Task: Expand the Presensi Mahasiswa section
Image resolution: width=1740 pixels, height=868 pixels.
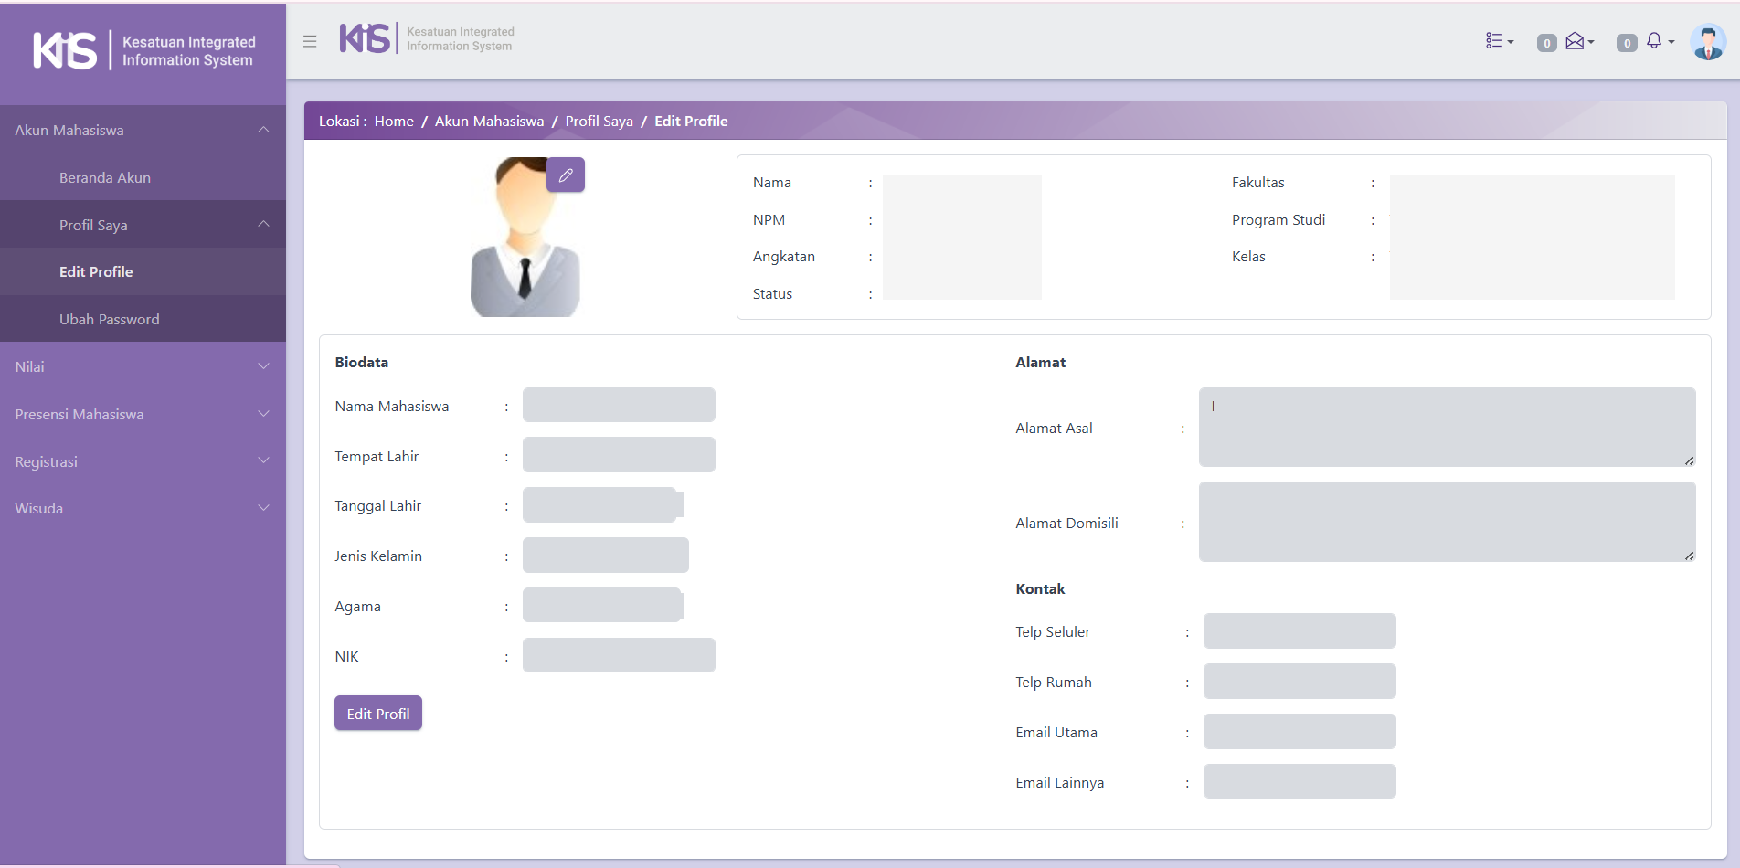Action: (143, 414)
